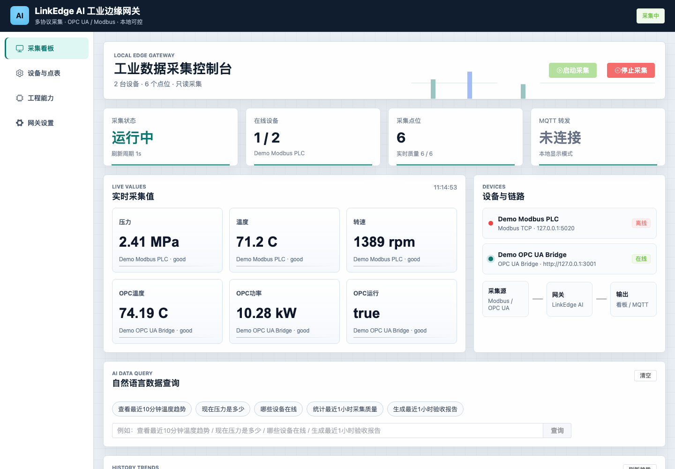This screenshot has width=675, height=469.
Task: Select the 哪些设备在线 suggestion chip
Action: 278,409
